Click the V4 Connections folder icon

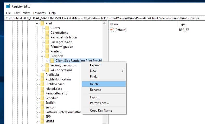pyautogui.click(x=47, y=70)
